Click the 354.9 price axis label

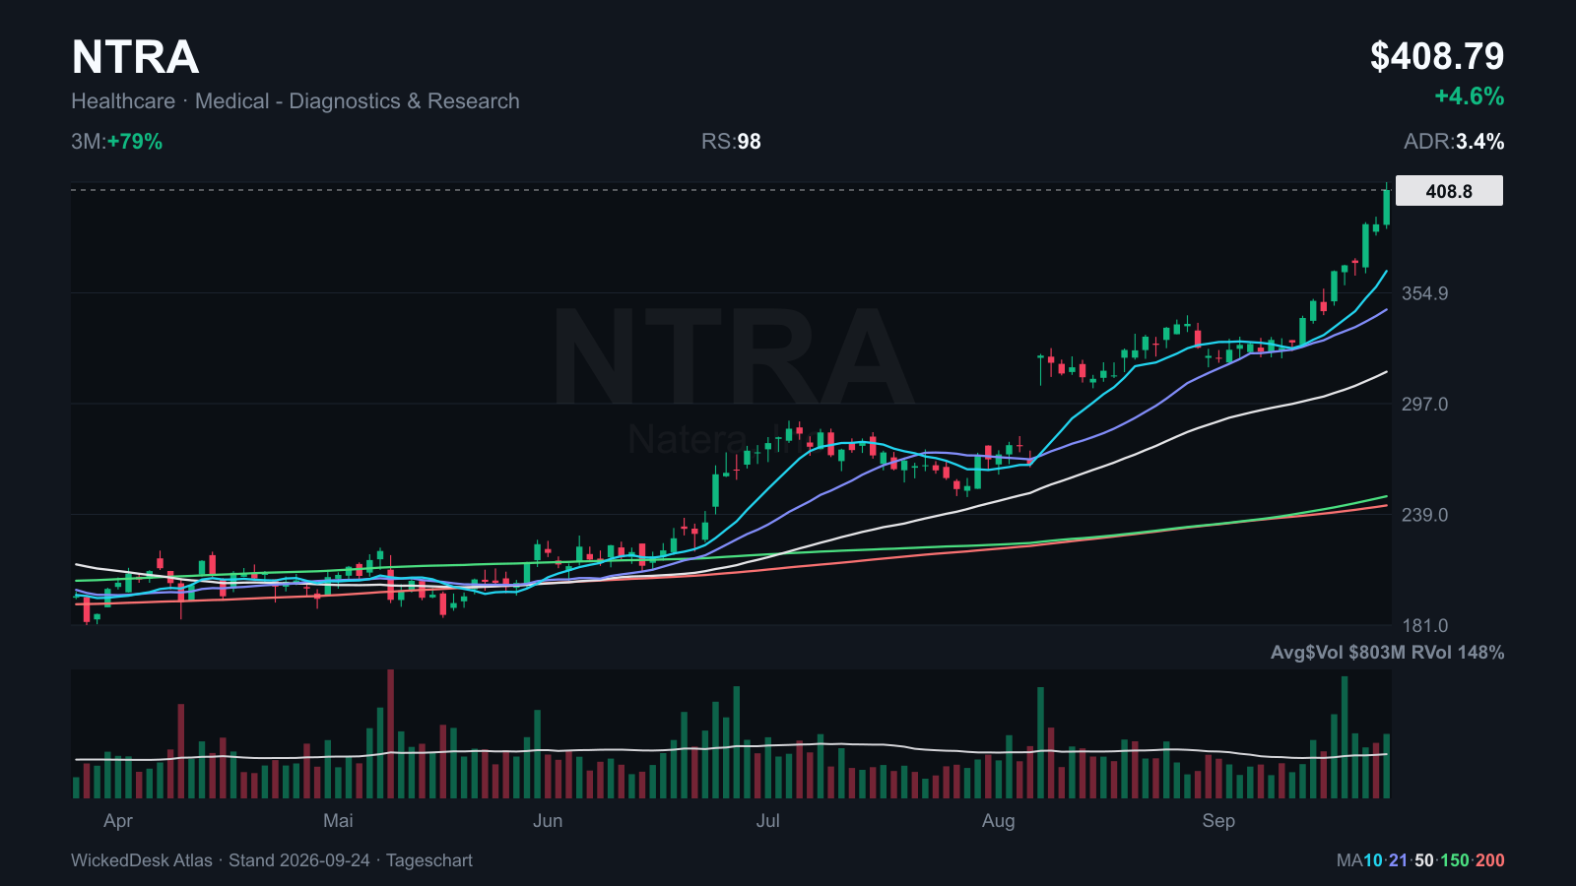coord(1424,293)
